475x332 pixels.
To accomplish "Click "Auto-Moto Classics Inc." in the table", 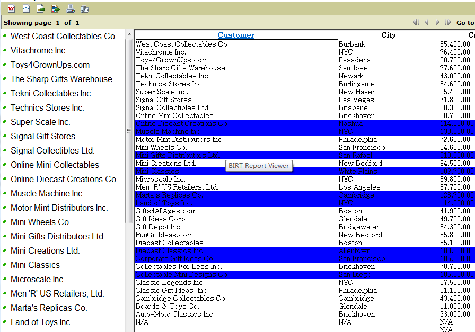I will [175, 314].
